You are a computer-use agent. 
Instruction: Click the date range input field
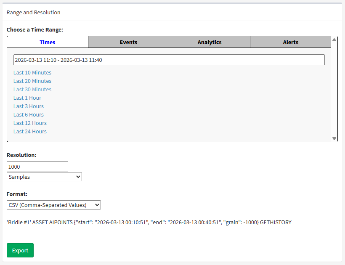coord(169,60)
